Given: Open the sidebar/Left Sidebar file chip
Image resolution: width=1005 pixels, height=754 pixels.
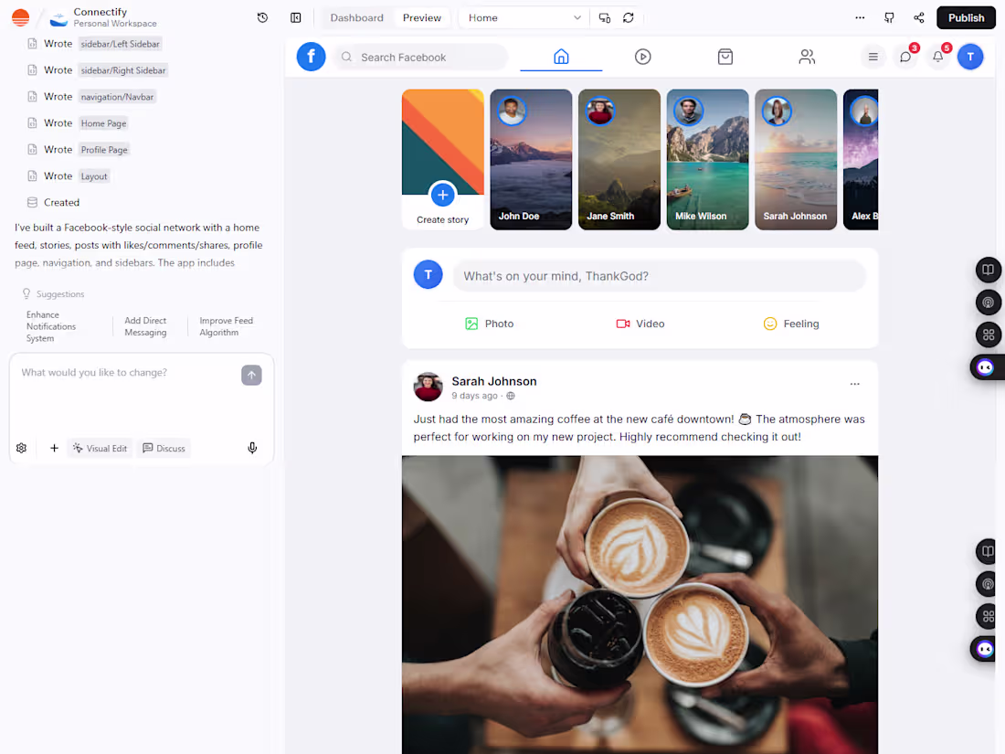Looking at the screenshot, I should [120, 44].
